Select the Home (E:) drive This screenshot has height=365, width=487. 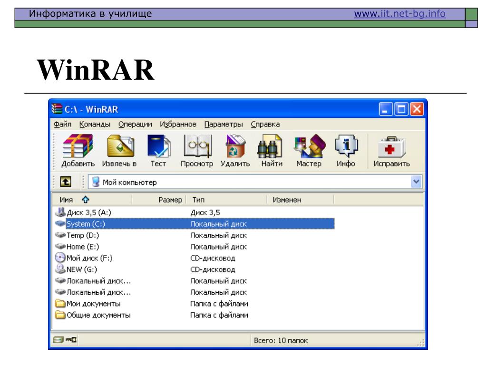tap(83, 247)
